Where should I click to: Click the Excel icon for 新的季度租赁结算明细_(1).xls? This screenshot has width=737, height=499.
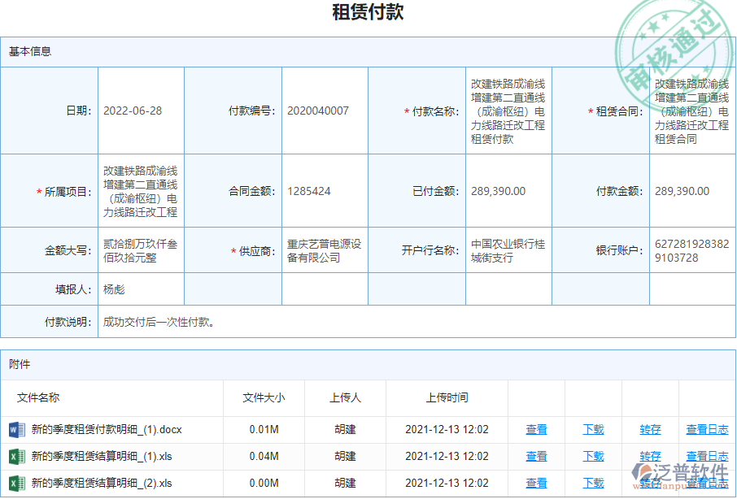[18, 457]
